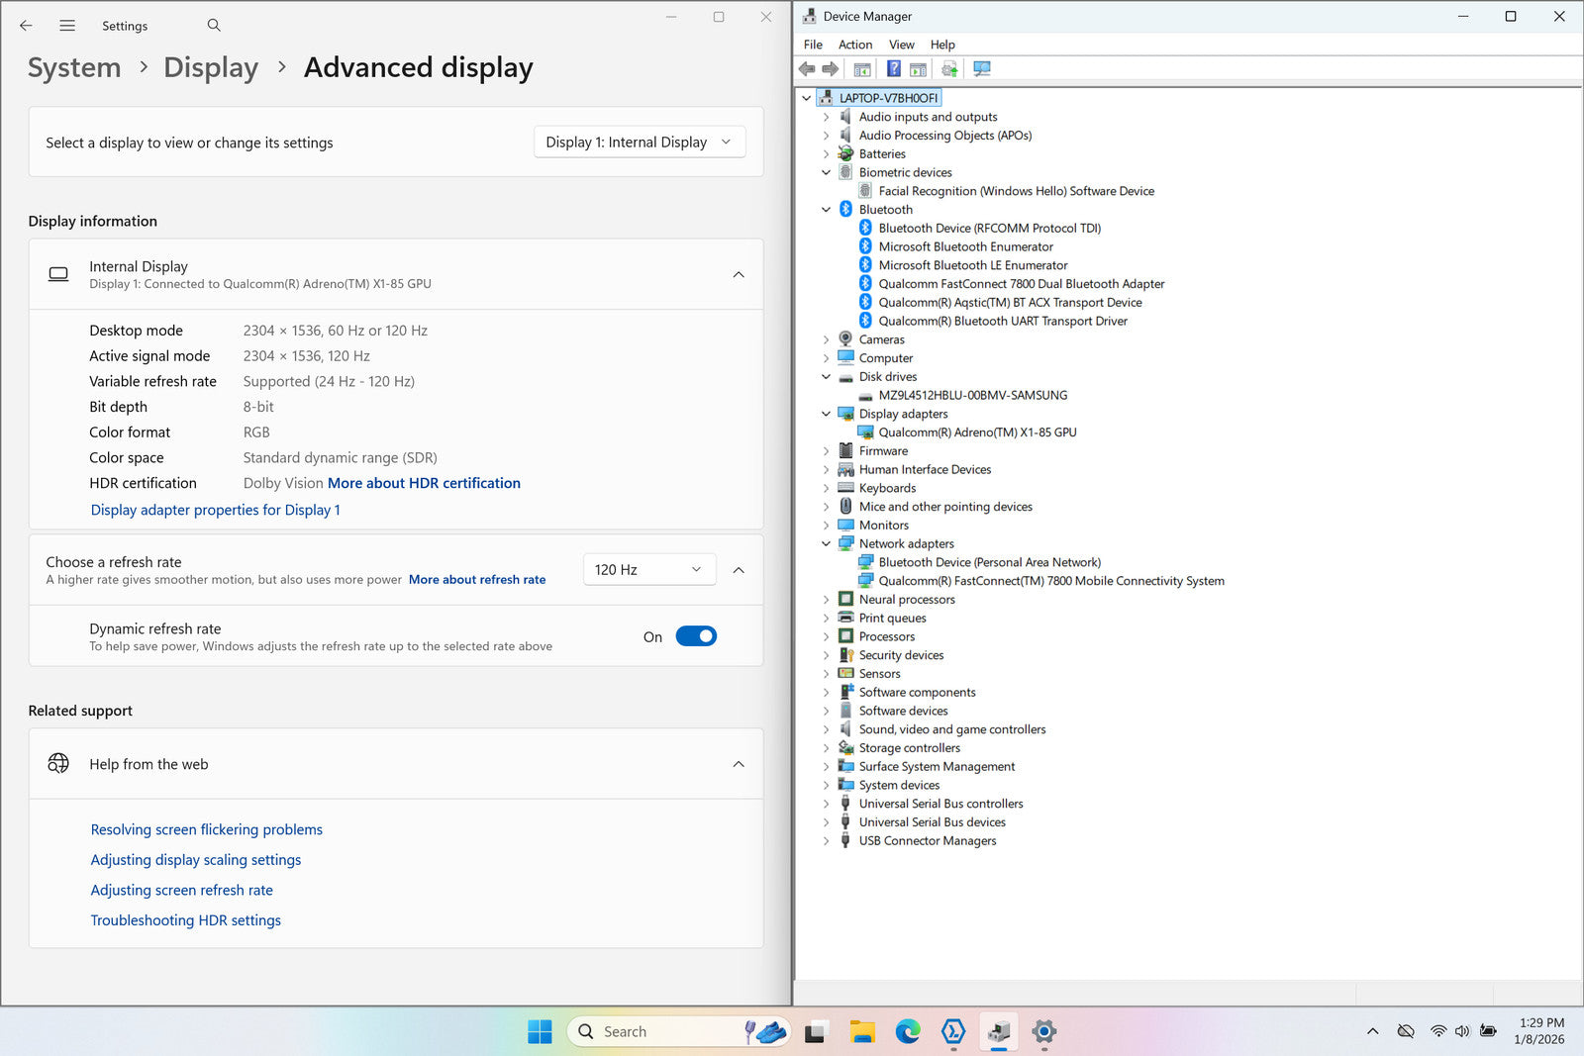Click Show/Hide Console Tree toolbar icon
This screenshot has height=1056, width=1584.
[862, 69]
